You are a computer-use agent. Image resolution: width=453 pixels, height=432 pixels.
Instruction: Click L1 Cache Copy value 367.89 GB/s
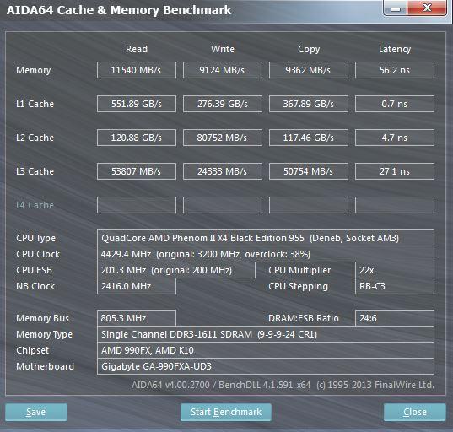point(309,104)
